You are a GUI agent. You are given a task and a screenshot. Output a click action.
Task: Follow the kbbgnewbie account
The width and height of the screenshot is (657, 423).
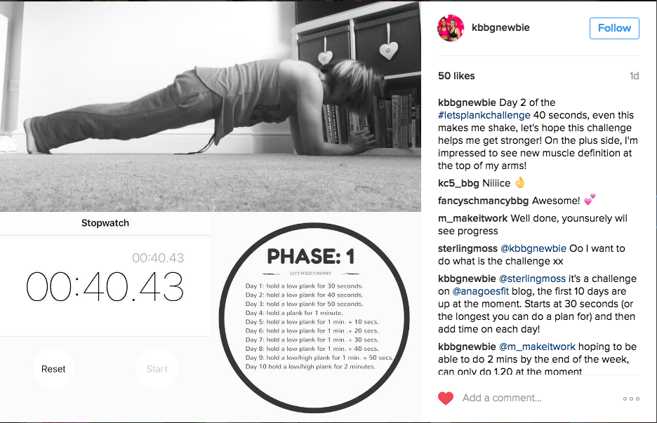614,28
